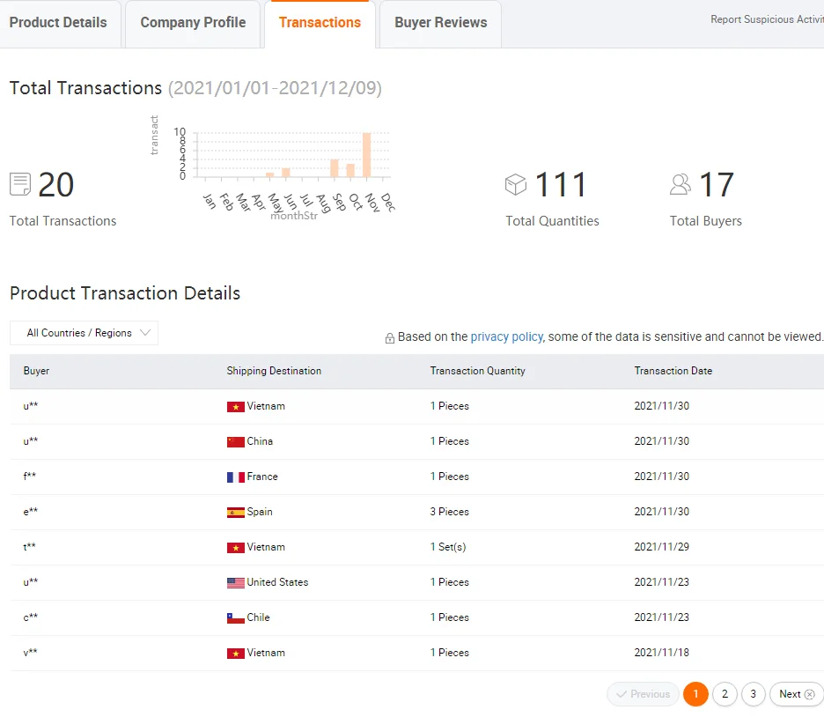Click the Transaction Date column header
824x717 pixels.
673,371
